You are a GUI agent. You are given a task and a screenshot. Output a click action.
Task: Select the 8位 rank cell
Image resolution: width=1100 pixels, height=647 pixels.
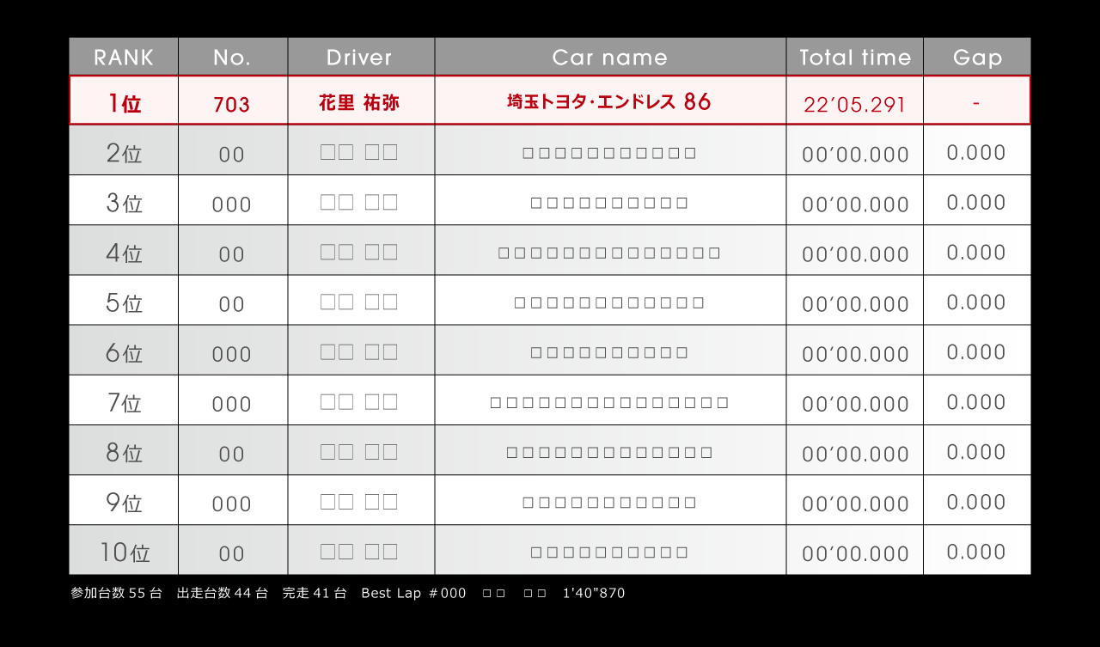tap(124, 450)
